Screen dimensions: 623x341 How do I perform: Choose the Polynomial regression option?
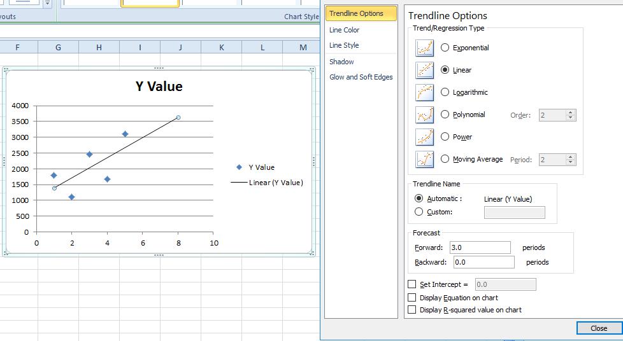445,115
